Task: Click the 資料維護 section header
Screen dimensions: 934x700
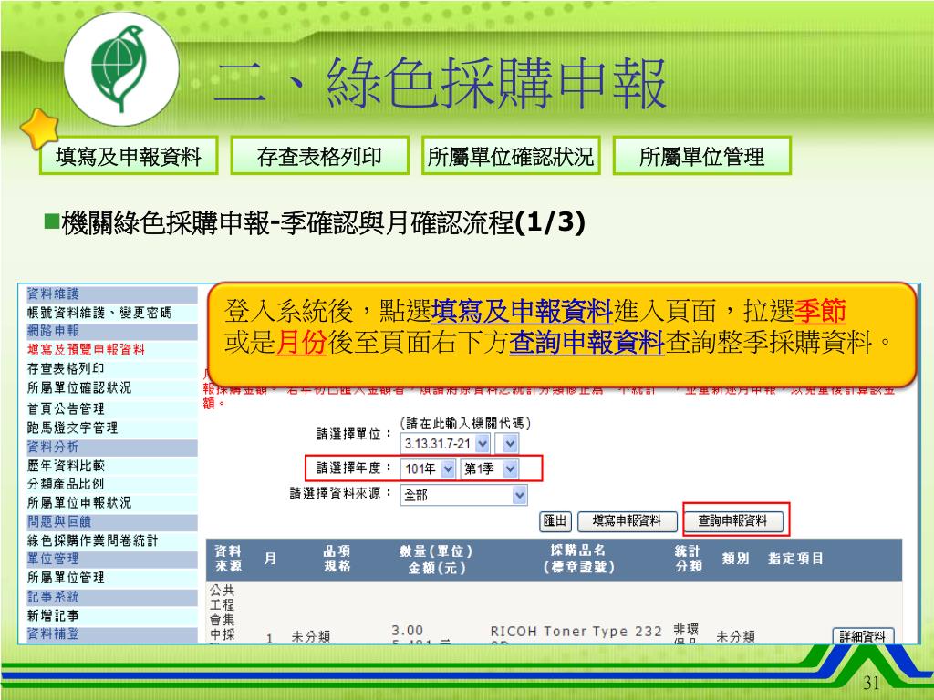Action: (111, 294)
